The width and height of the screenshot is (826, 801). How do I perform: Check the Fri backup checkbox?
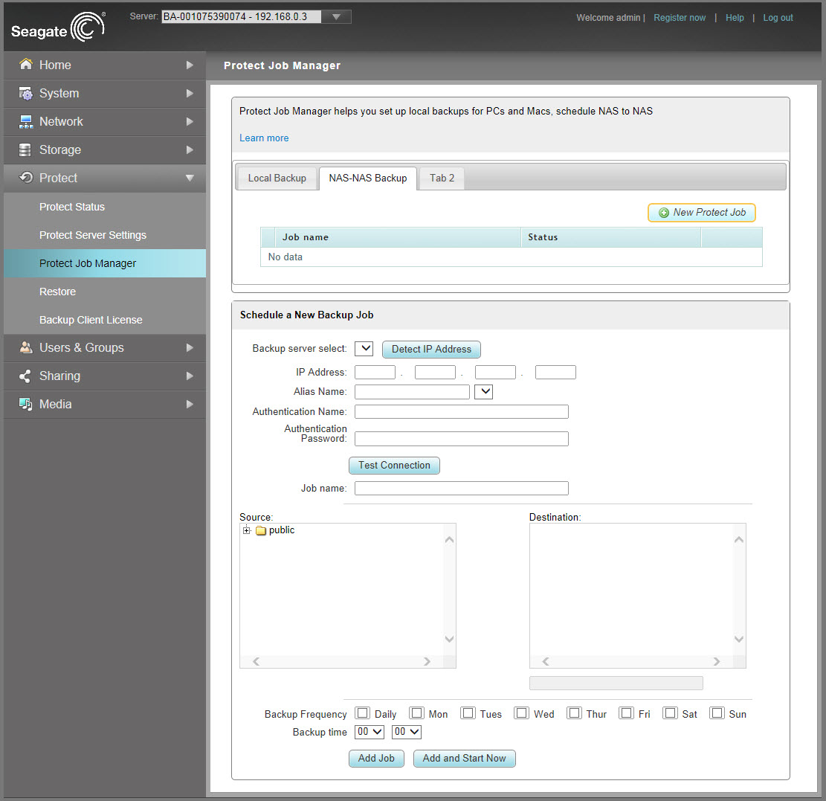(x=626, y=713)
